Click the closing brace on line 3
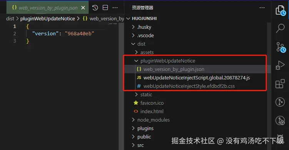Image resolution: width=289 pixels, height=150 pixels. pos(28,41)
